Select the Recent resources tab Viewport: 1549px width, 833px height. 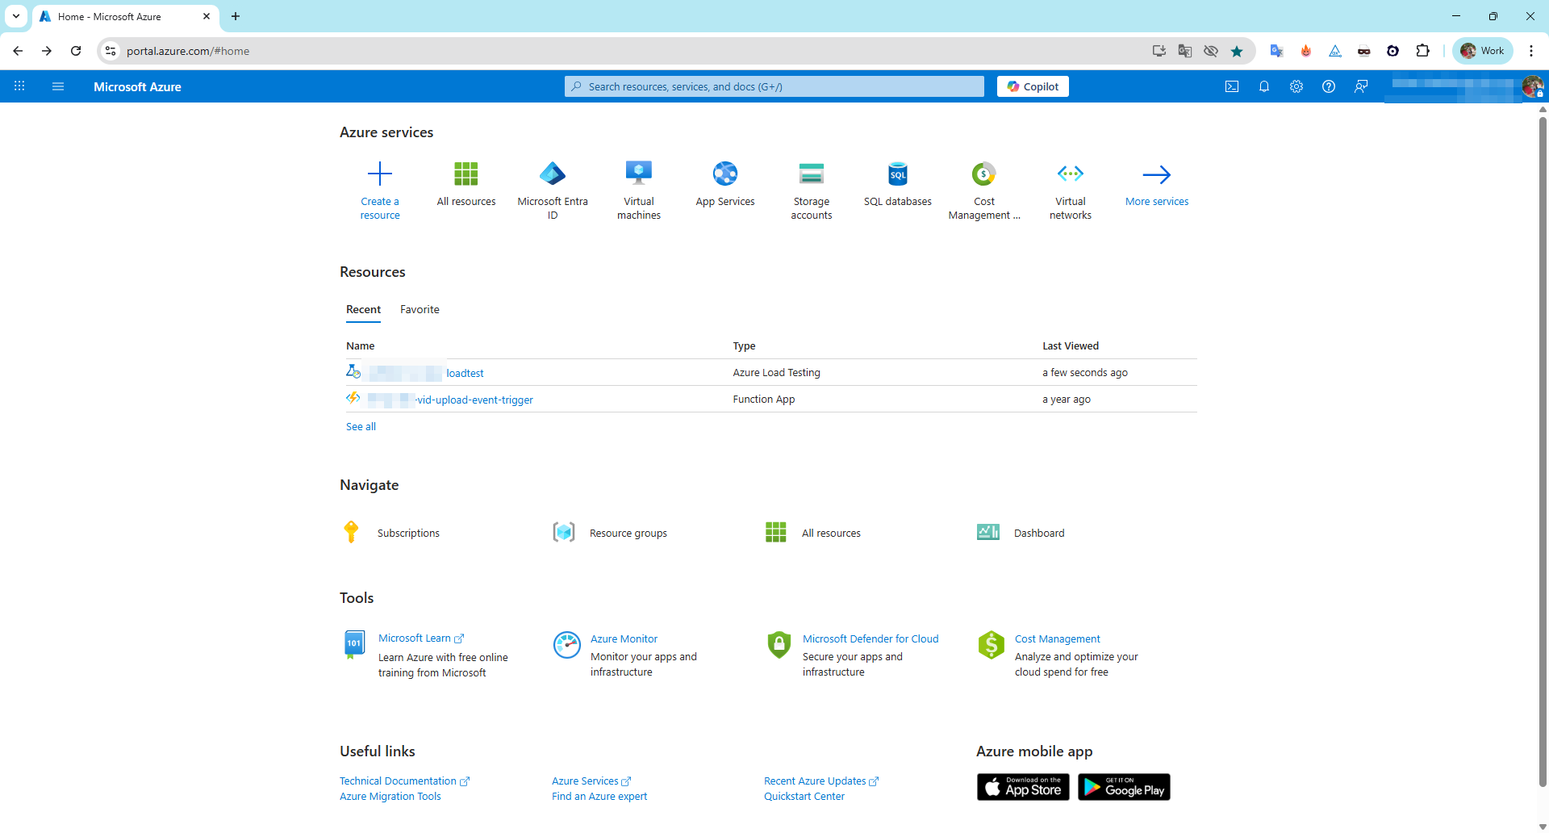363,309
